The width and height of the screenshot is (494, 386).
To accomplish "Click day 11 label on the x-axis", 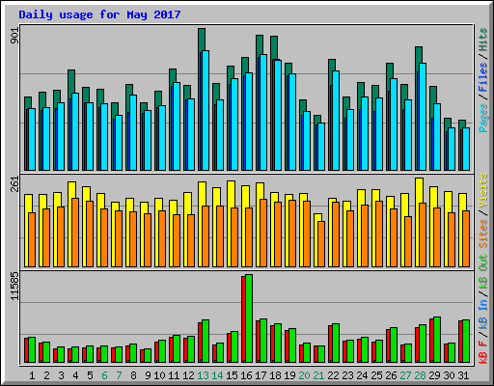I will [174, 375].
